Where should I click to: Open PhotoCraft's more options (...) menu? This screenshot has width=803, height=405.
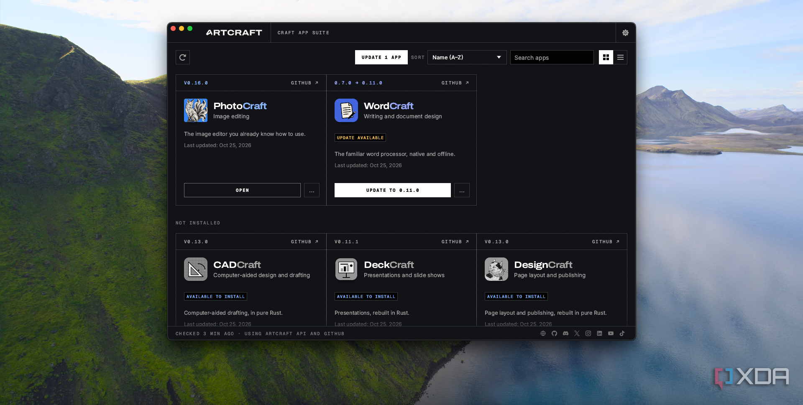coord(312,190)
